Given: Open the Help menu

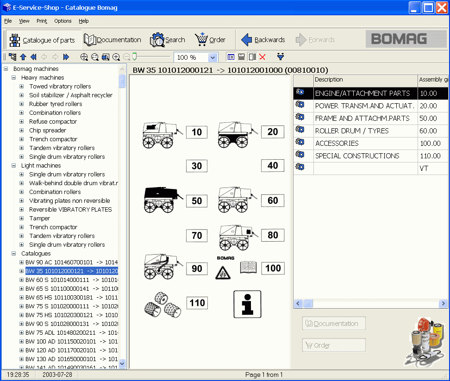Looking at the screenshot, I should coord(83,21).
